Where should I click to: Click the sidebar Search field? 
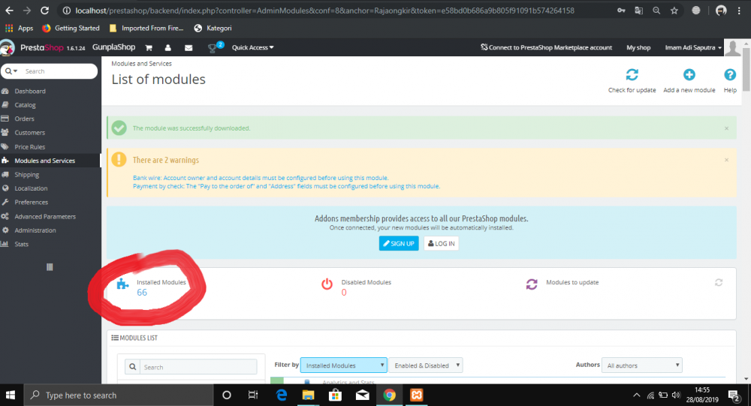point(59,71)
